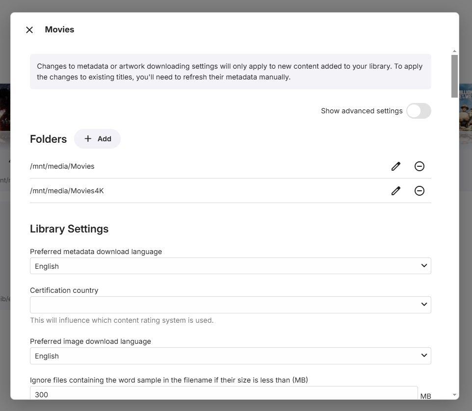Image resolution: width=472 pixels, height=411 pixels.
Task: Click the metadata changes info banner
Action: pyautogui.click(x=230, y=72)
